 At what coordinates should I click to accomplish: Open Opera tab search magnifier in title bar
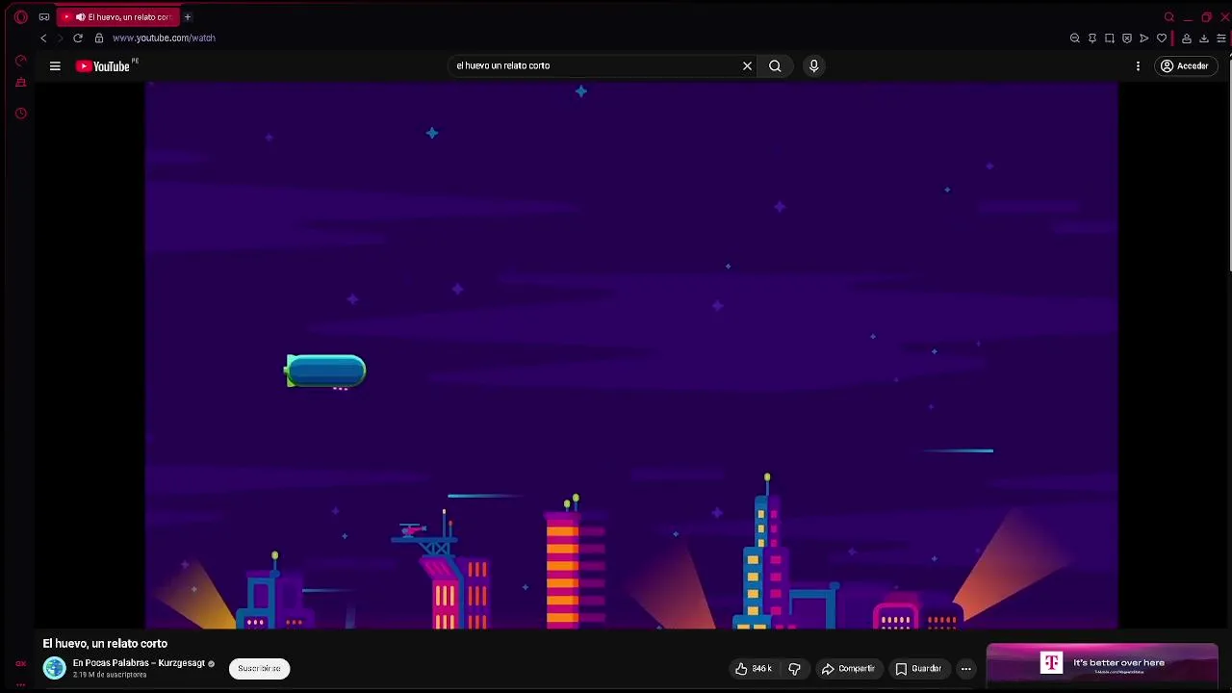click(x=1169, y=17)
